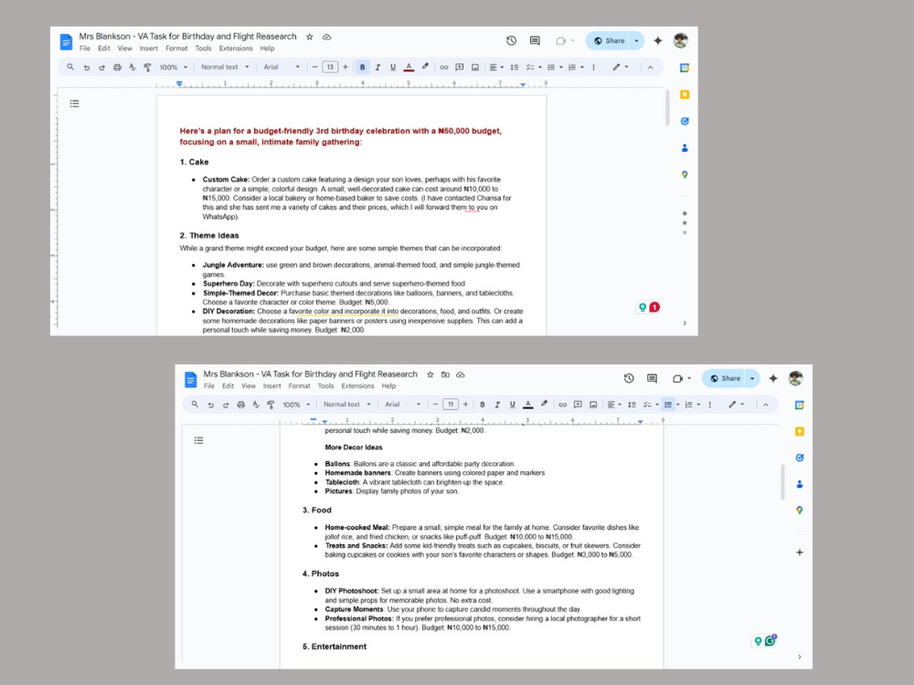Get add-ons plus icon in bottom window
Viewport: 914px width, 685px height.
click(799, 553)
